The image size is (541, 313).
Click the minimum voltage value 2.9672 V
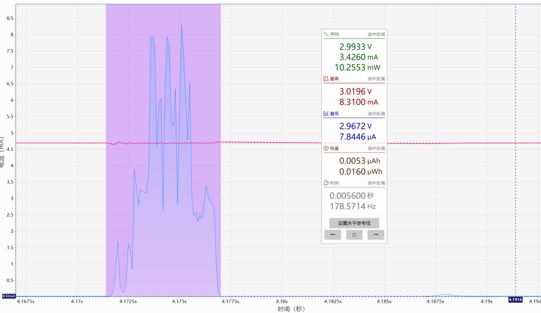[355, 126]
